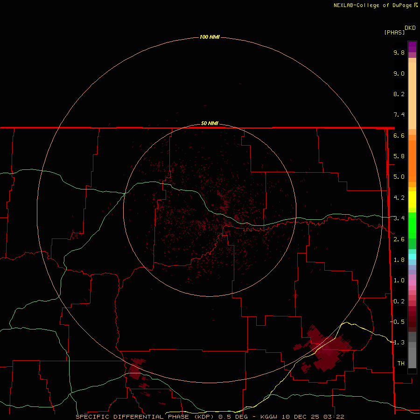Click the TH threshold label on the scale
This screenshot has width=420, height=420.
tap(401, 364)
